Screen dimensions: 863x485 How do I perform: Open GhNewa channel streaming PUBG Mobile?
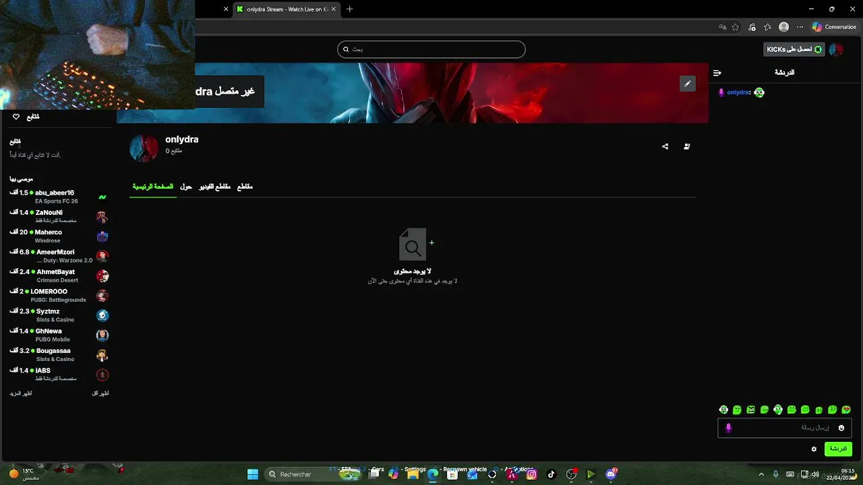[59, 335]
